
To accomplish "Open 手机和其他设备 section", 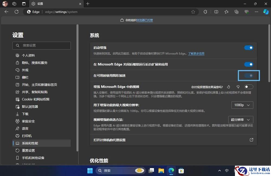I will click(41, 158).
